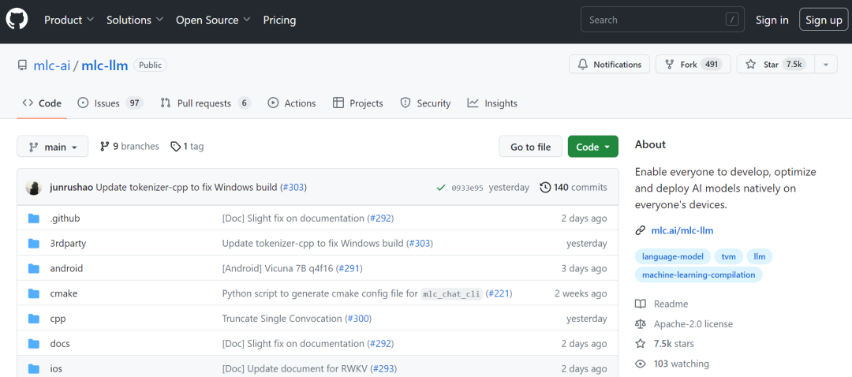Screen dimensions: 852x377
Task: Star the repository with the star icon
Action: [750, 65]
